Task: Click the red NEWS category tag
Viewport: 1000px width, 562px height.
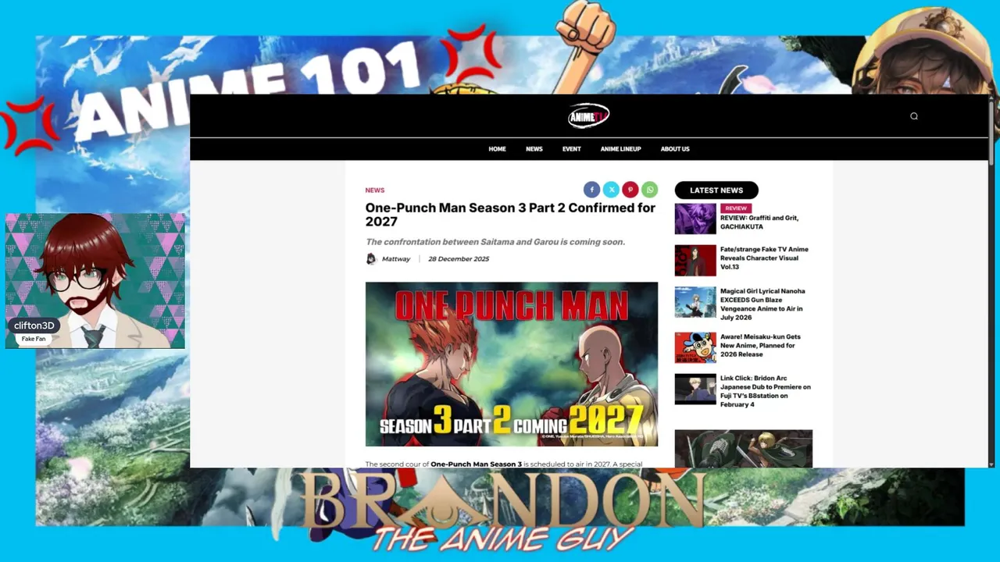Action: coord(375,190)
